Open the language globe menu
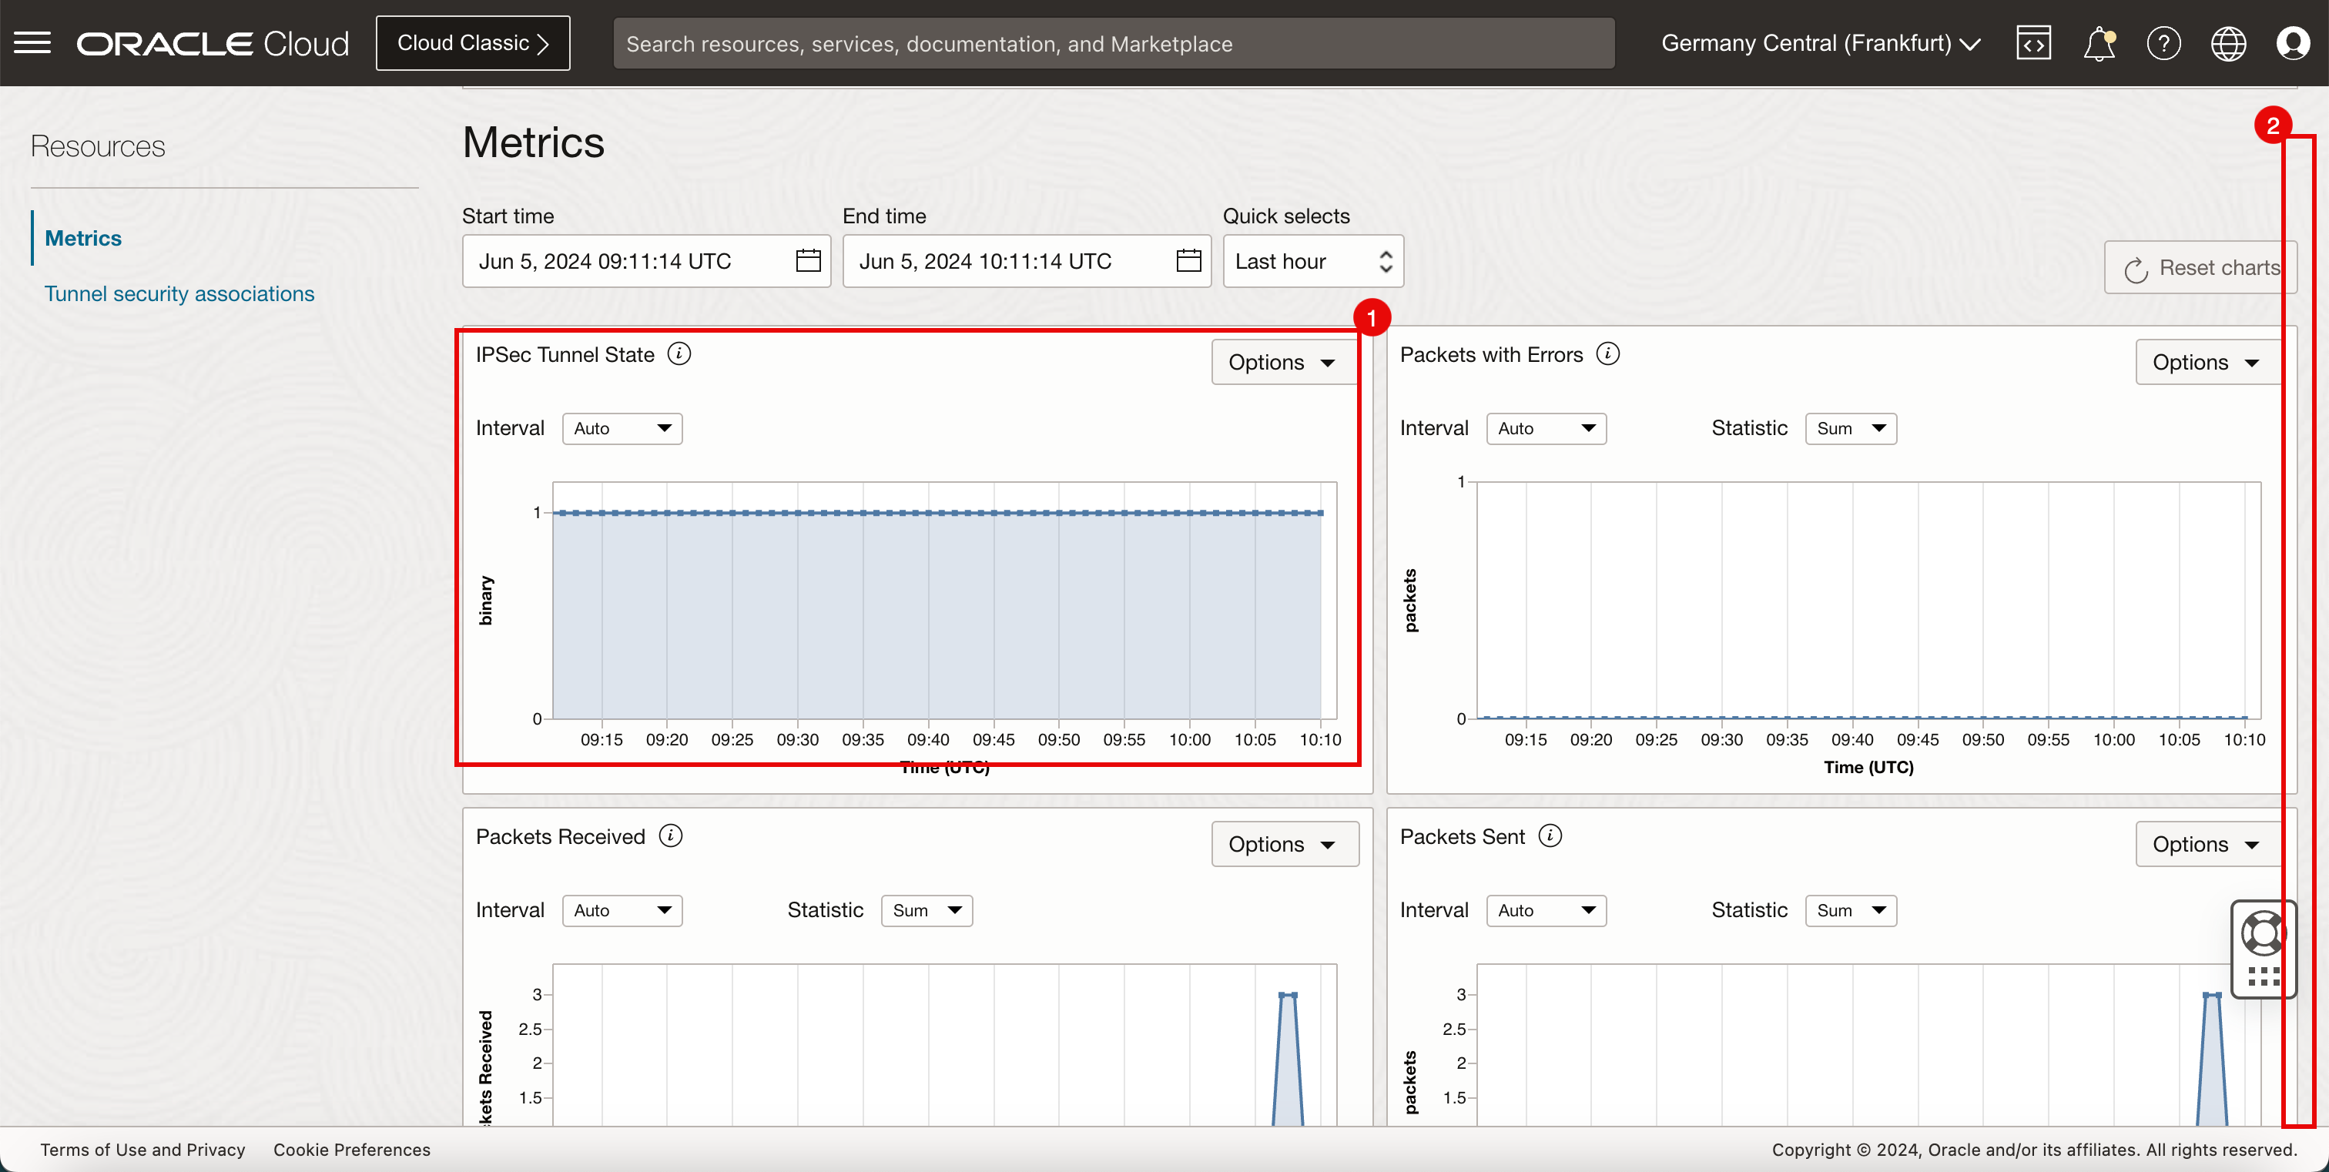 (x=2228, y=42)
